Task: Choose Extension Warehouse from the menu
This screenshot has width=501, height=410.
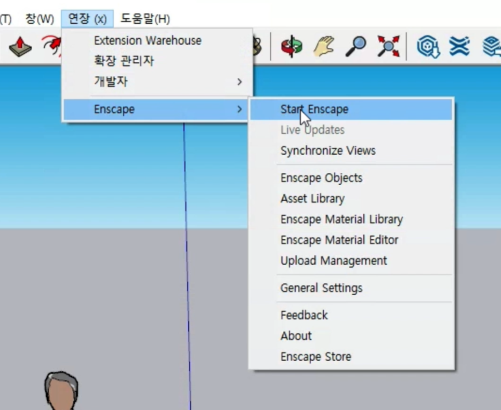Action: tap(148, 40)
